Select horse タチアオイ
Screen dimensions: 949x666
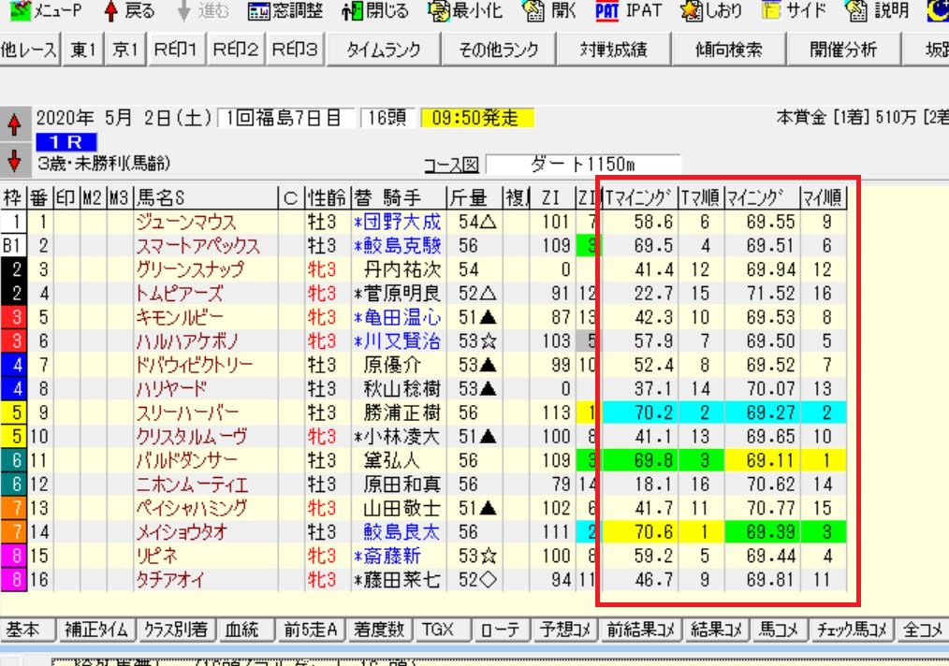point(170,580)
